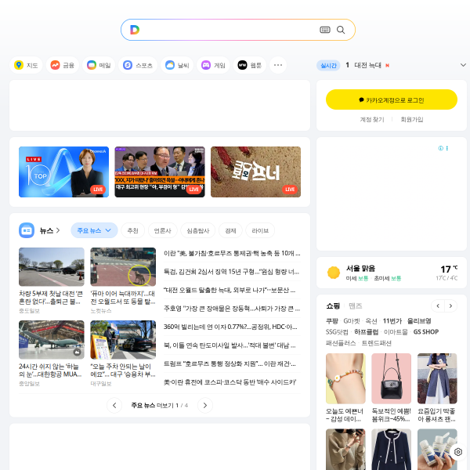This screenshot has height=470, width=470.
Task: Open the 날씨 weather shortcut
Action: click(x=177, y=65)
